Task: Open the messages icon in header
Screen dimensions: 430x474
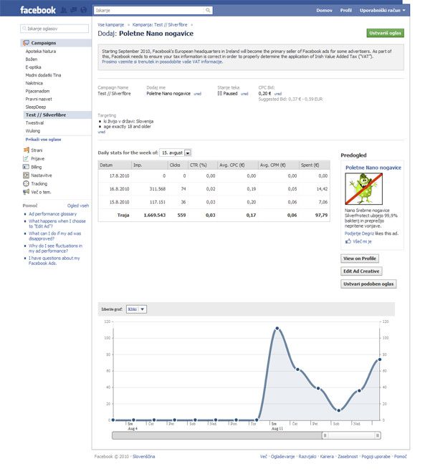Action: point(74,10)
